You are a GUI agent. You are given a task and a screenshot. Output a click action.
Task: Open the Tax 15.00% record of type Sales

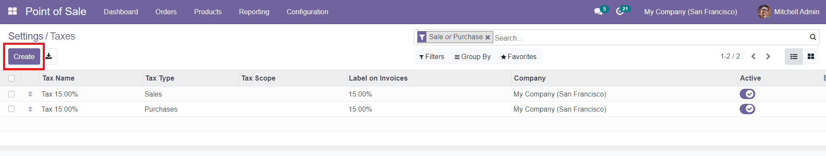point(60,94)
